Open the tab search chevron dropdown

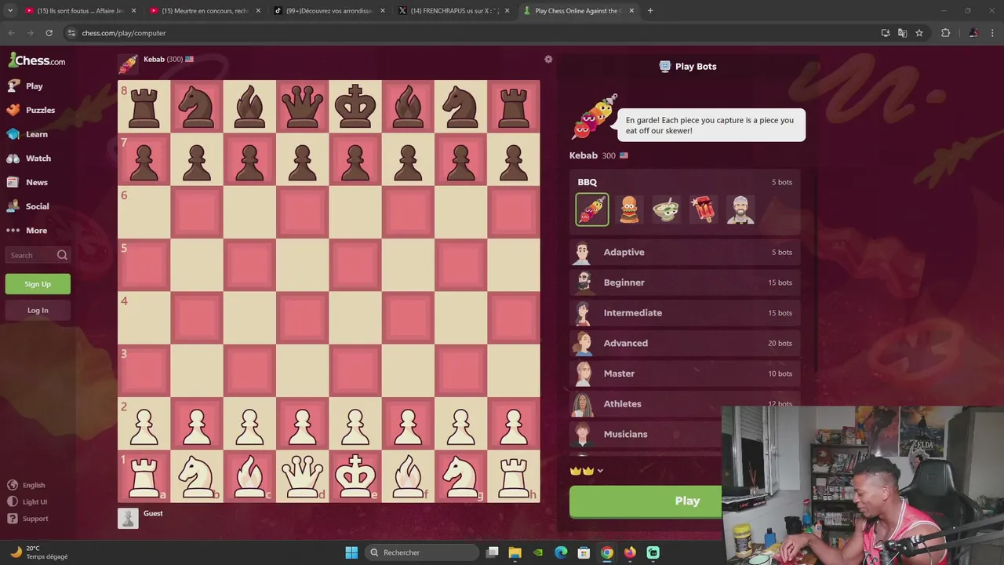[x=9, y=11]
